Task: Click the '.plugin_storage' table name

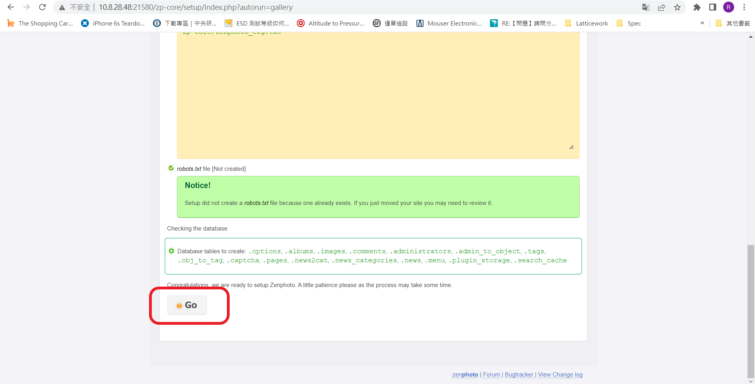Action: tap(479, 260)
